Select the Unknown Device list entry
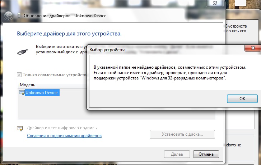The height and width of the screenshot is (165, 261). (41, 93)
